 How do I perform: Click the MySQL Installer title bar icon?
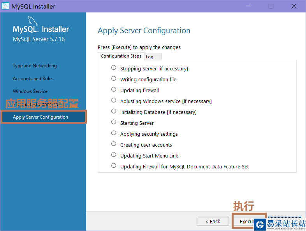tap(5, 6)
